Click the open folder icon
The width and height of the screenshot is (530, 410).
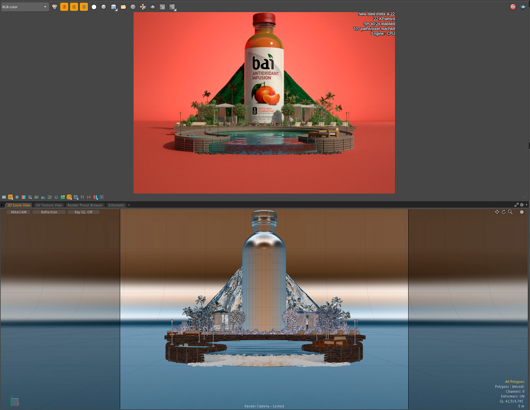(x=123, y=7)
